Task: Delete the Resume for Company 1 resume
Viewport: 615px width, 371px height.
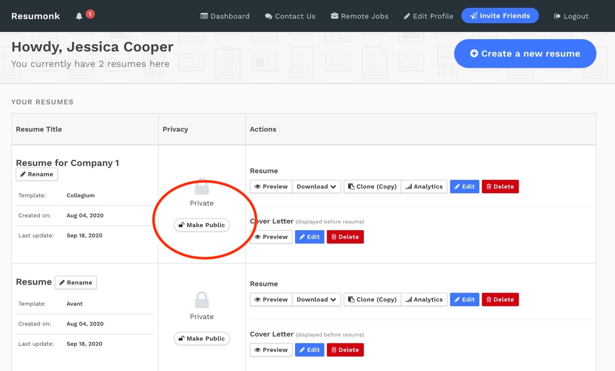Action: [x=500, y=187]
